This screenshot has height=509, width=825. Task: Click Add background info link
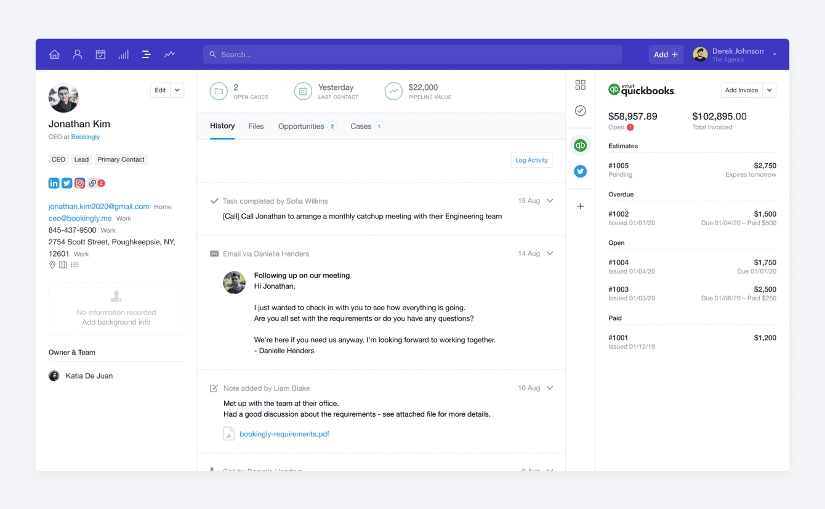pos(116,322)
